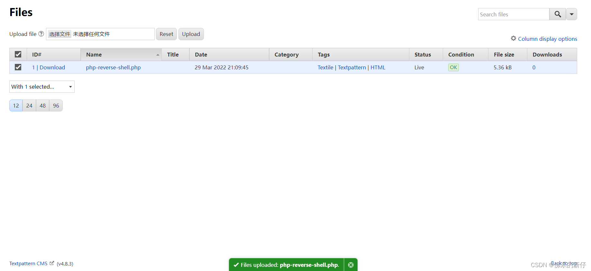The width and height of the screenshot is (591, 271).
Task: Click the Upload button
Action: point(191,34)
